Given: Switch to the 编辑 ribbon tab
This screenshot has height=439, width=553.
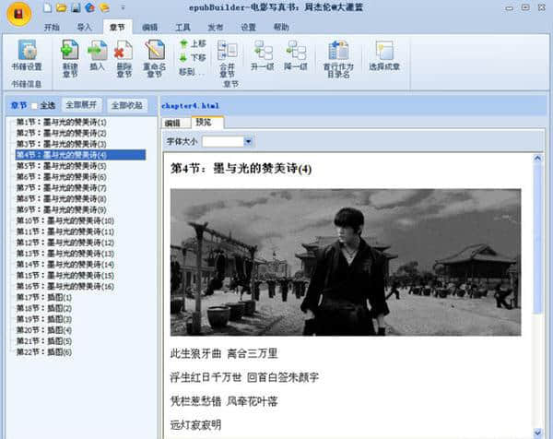Looking at the screenshot, I should tap(149, 28).
